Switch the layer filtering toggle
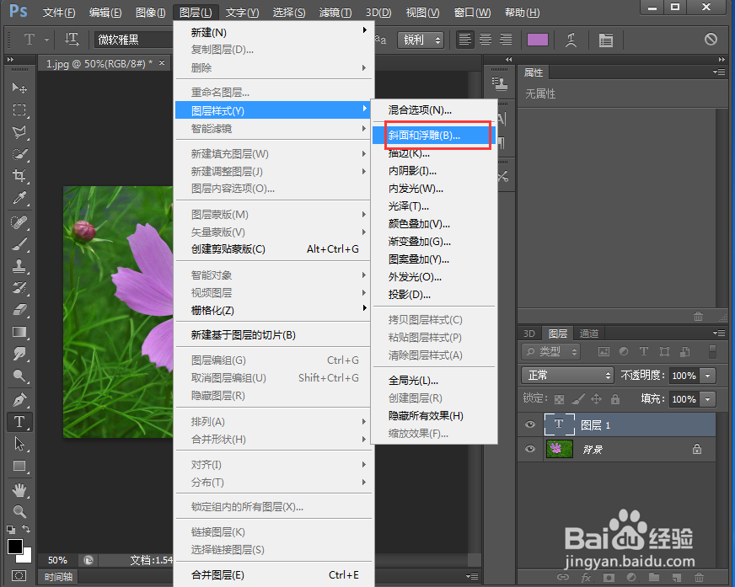The image size is (735, 587). click(x=712, y=351)
